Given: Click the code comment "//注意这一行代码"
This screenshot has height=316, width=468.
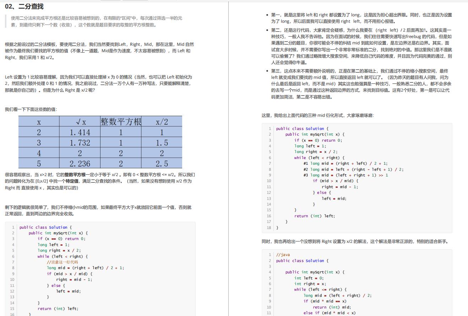Looking at the screenshot, I should click(x=62, y=262).
